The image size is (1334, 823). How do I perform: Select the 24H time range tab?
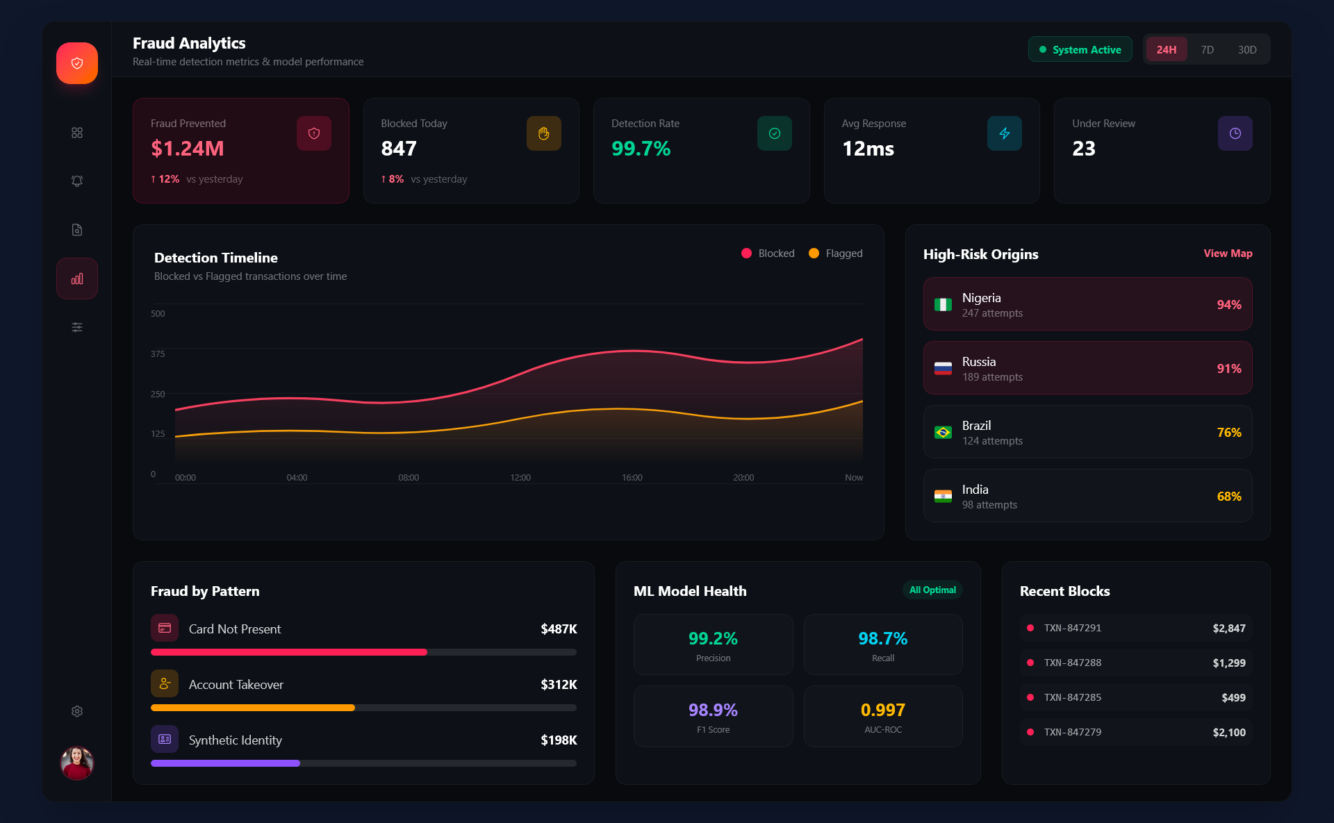[x=1167, y=49]
